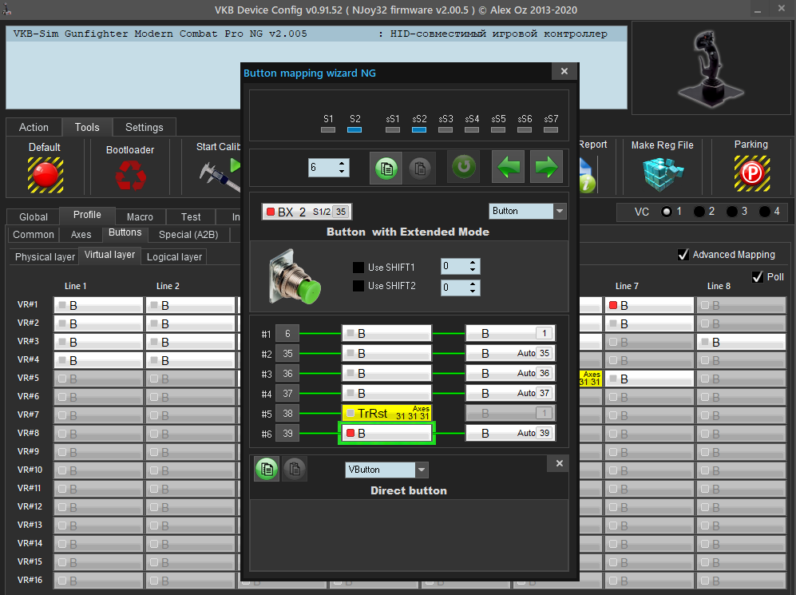The image size is (796, 595).
Task: Select VR#3 Line 8 B cell
Action: (x=741, y=342)
